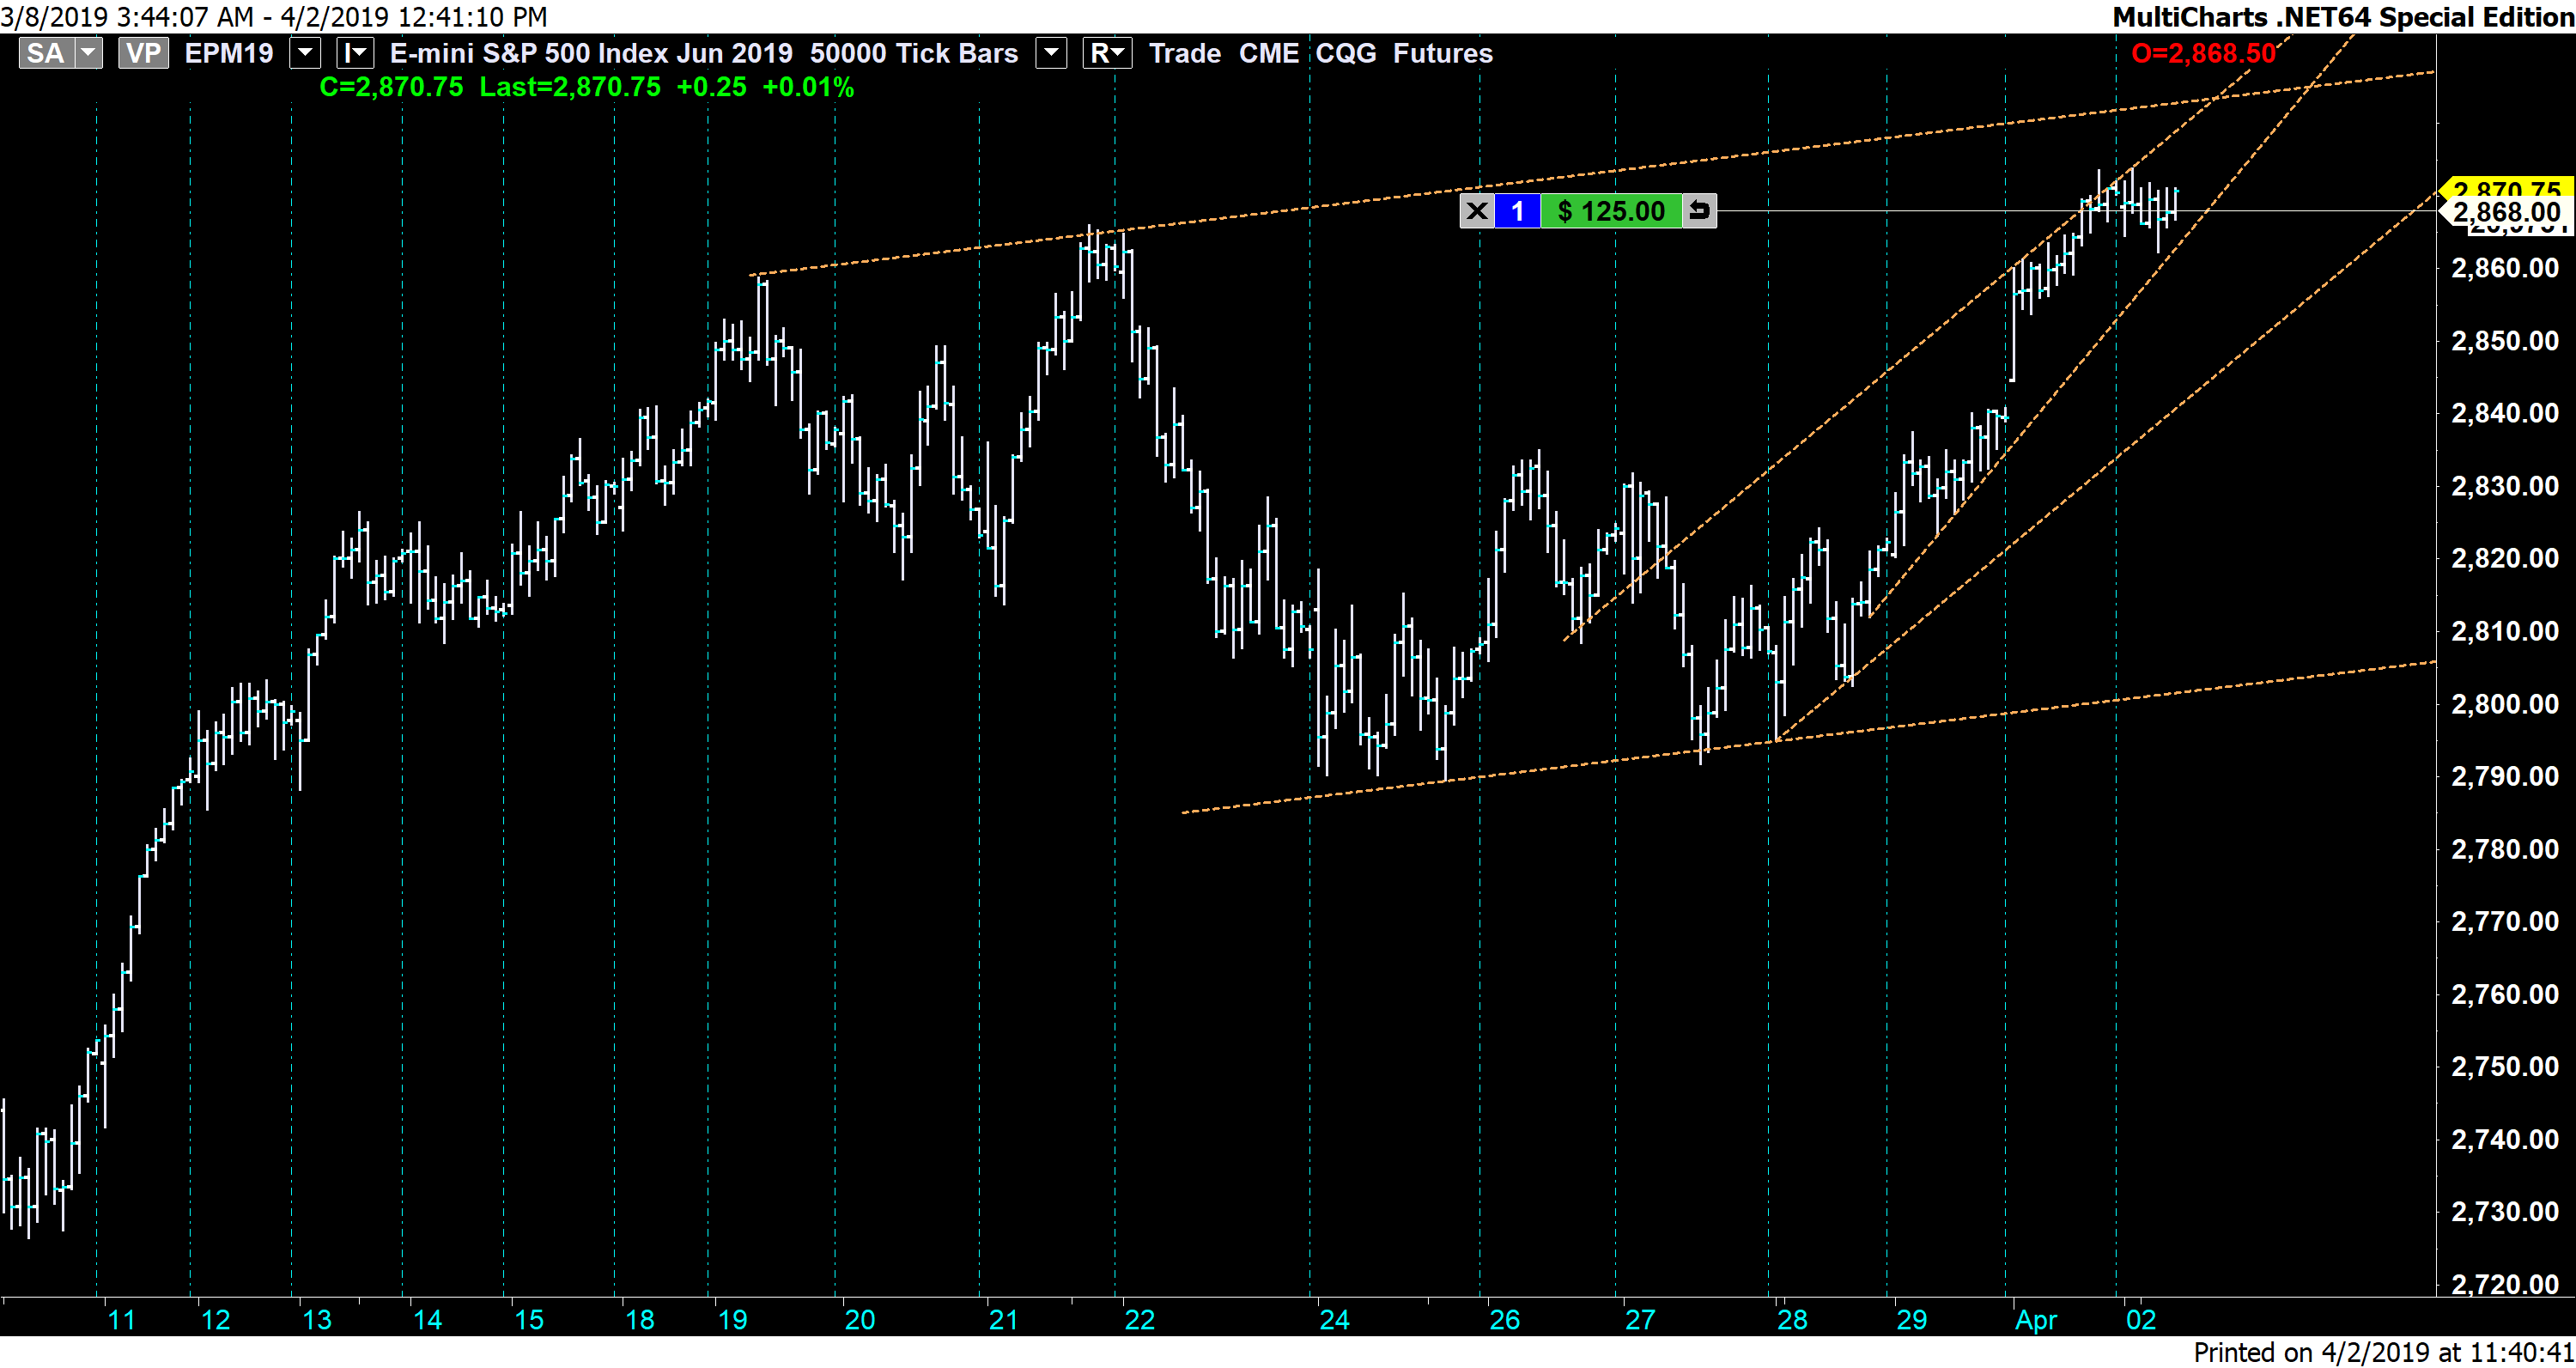Select the EPM19 symbol label
This screenshot has width=2576, height=1368.
[229, 53]
